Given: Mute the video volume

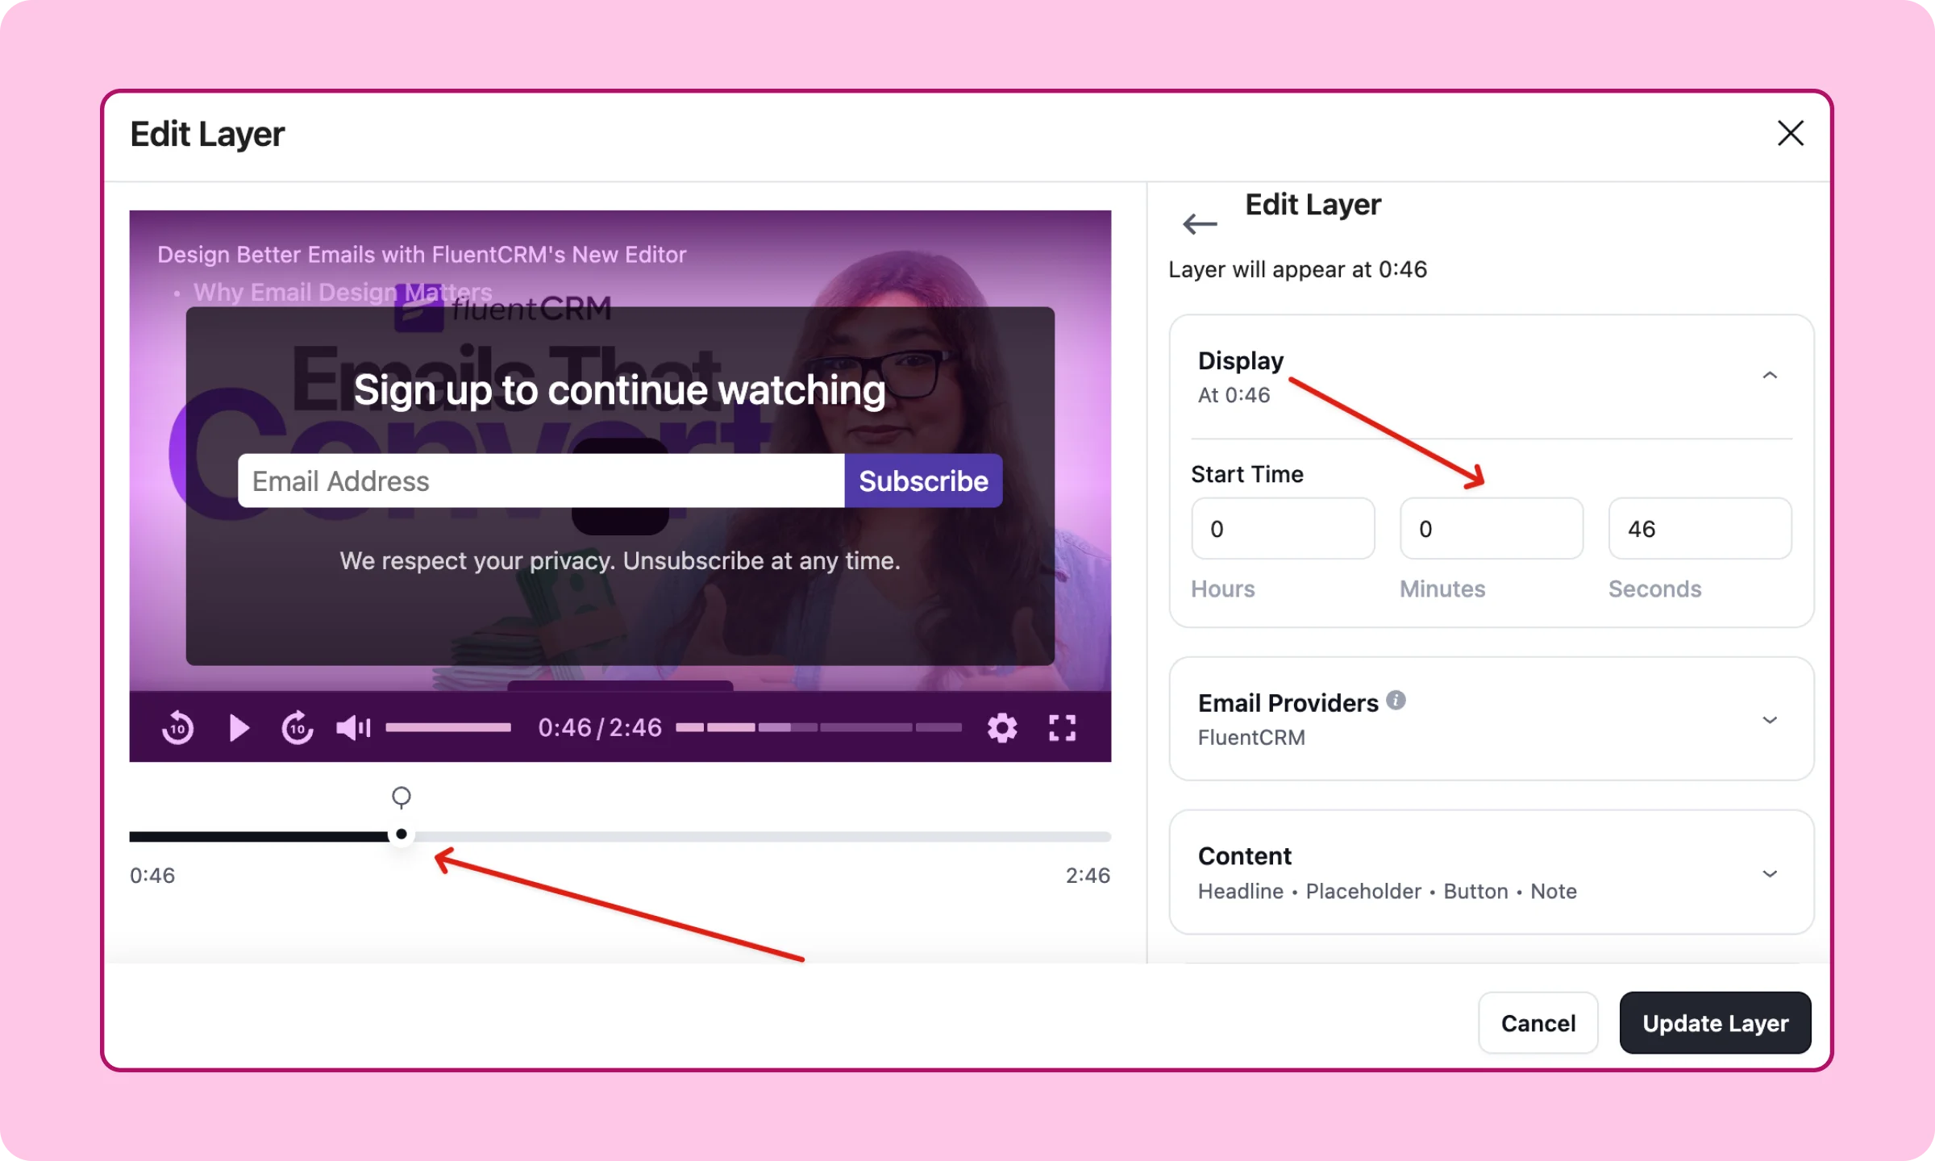Looking at the screenshot, I should point(353,728).
